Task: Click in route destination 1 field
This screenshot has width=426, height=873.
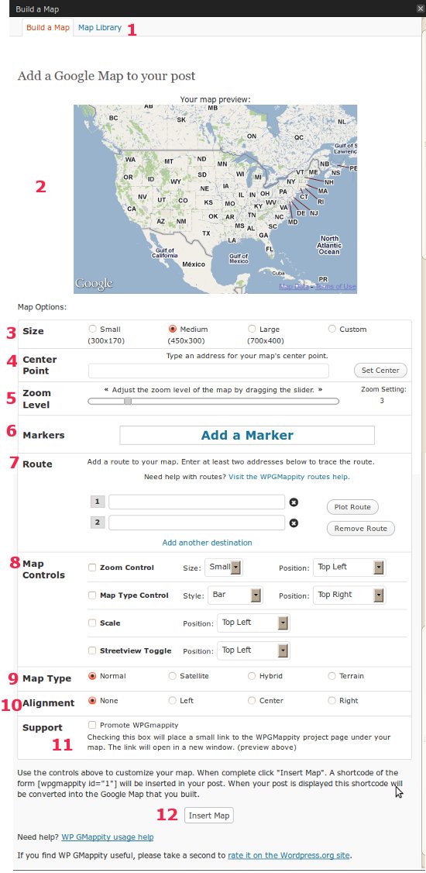Action: [x=197, y=502]
